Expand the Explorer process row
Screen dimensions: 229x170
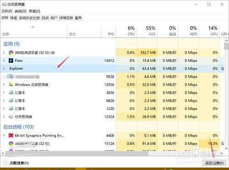pos(4,68)
